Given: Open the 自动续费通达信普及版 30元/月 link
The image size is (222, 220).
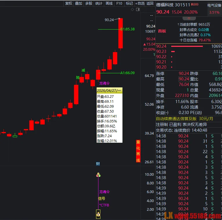Looking at the screenshot, I should click(185, 119).
